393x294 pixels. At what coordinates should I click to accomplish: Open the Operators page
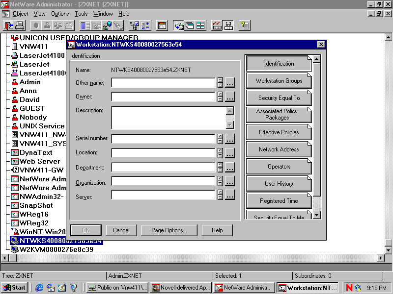[279, 167]
